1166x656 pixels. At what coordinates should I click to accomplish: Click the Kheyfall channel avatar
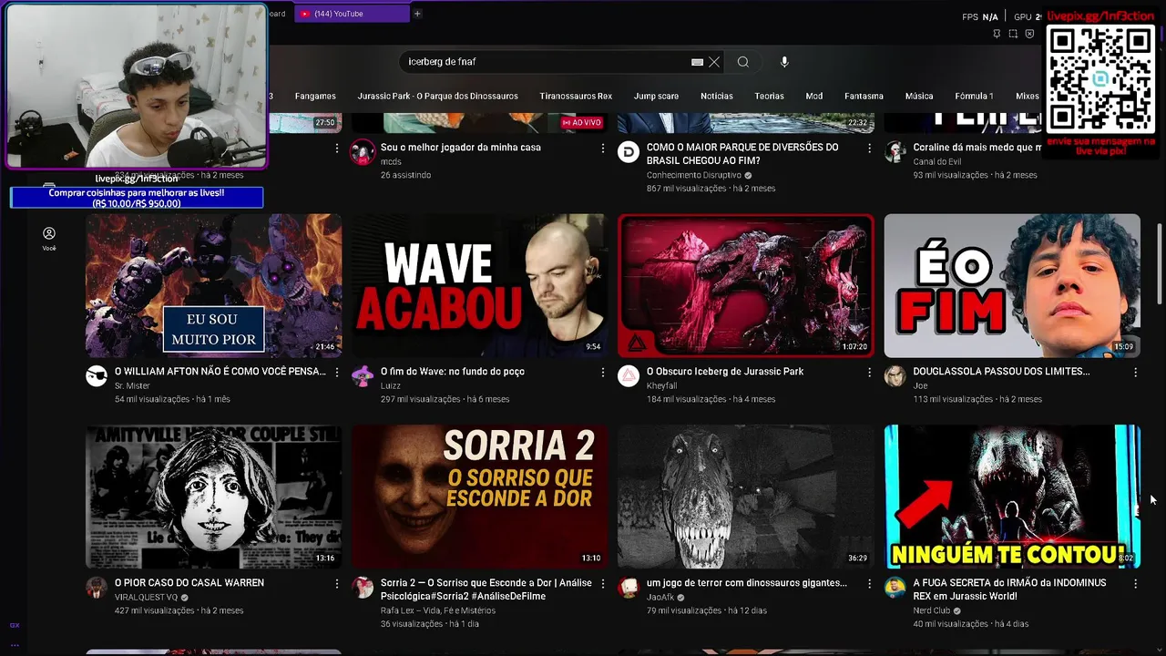pyautogui.click(x=629, y=376)
